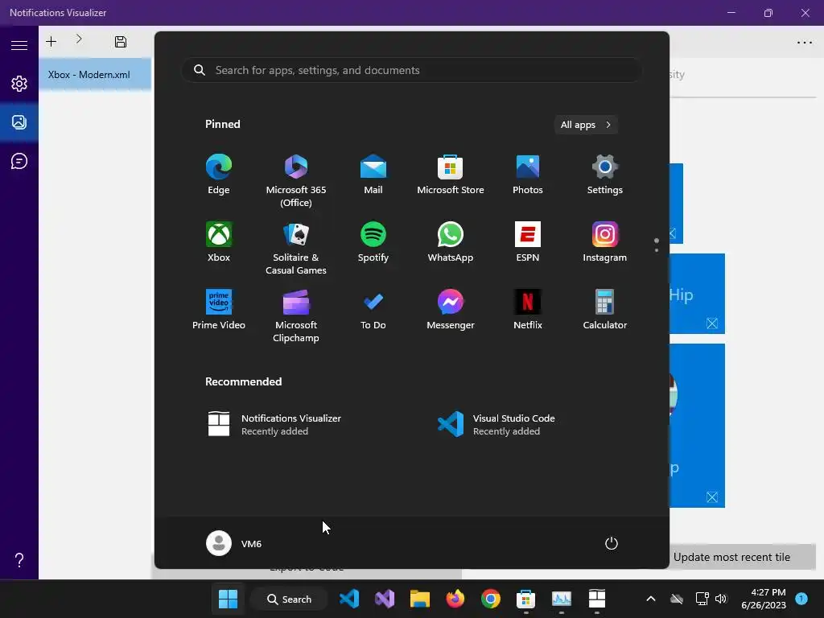Open Solitaire & Casual Games
The height and width of the screenshot is (618, 824).
coord(296,248)
